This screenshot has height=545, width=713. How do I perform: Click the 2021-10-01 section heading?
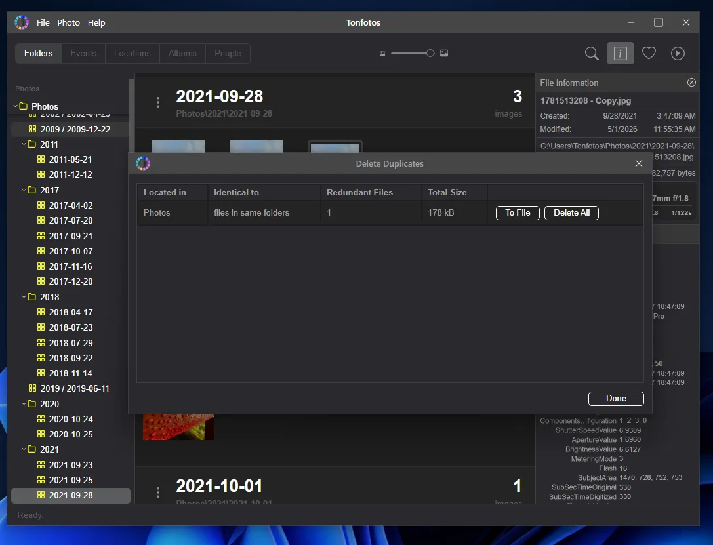coord(219,486)
